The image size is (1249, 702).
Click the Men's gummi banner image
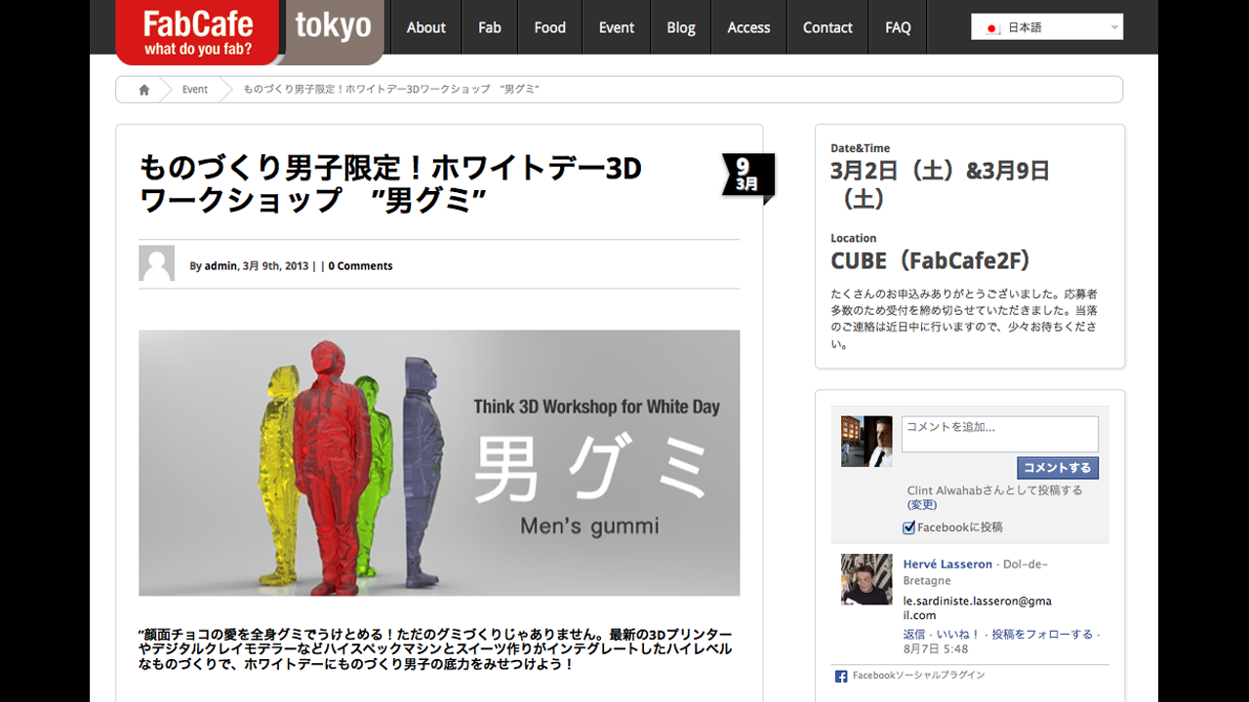439,462
